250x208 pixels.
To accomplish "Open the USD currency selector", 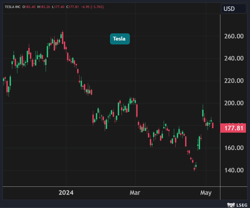I will [x=232, y=8].
